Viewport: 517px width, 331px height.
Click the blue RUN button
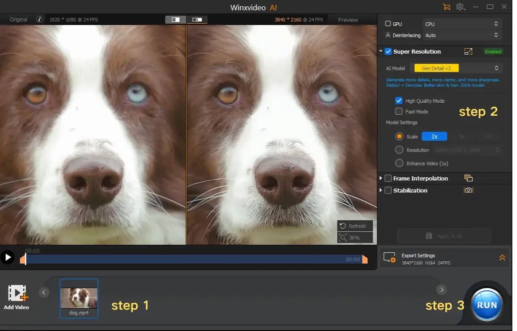point(487,305)
